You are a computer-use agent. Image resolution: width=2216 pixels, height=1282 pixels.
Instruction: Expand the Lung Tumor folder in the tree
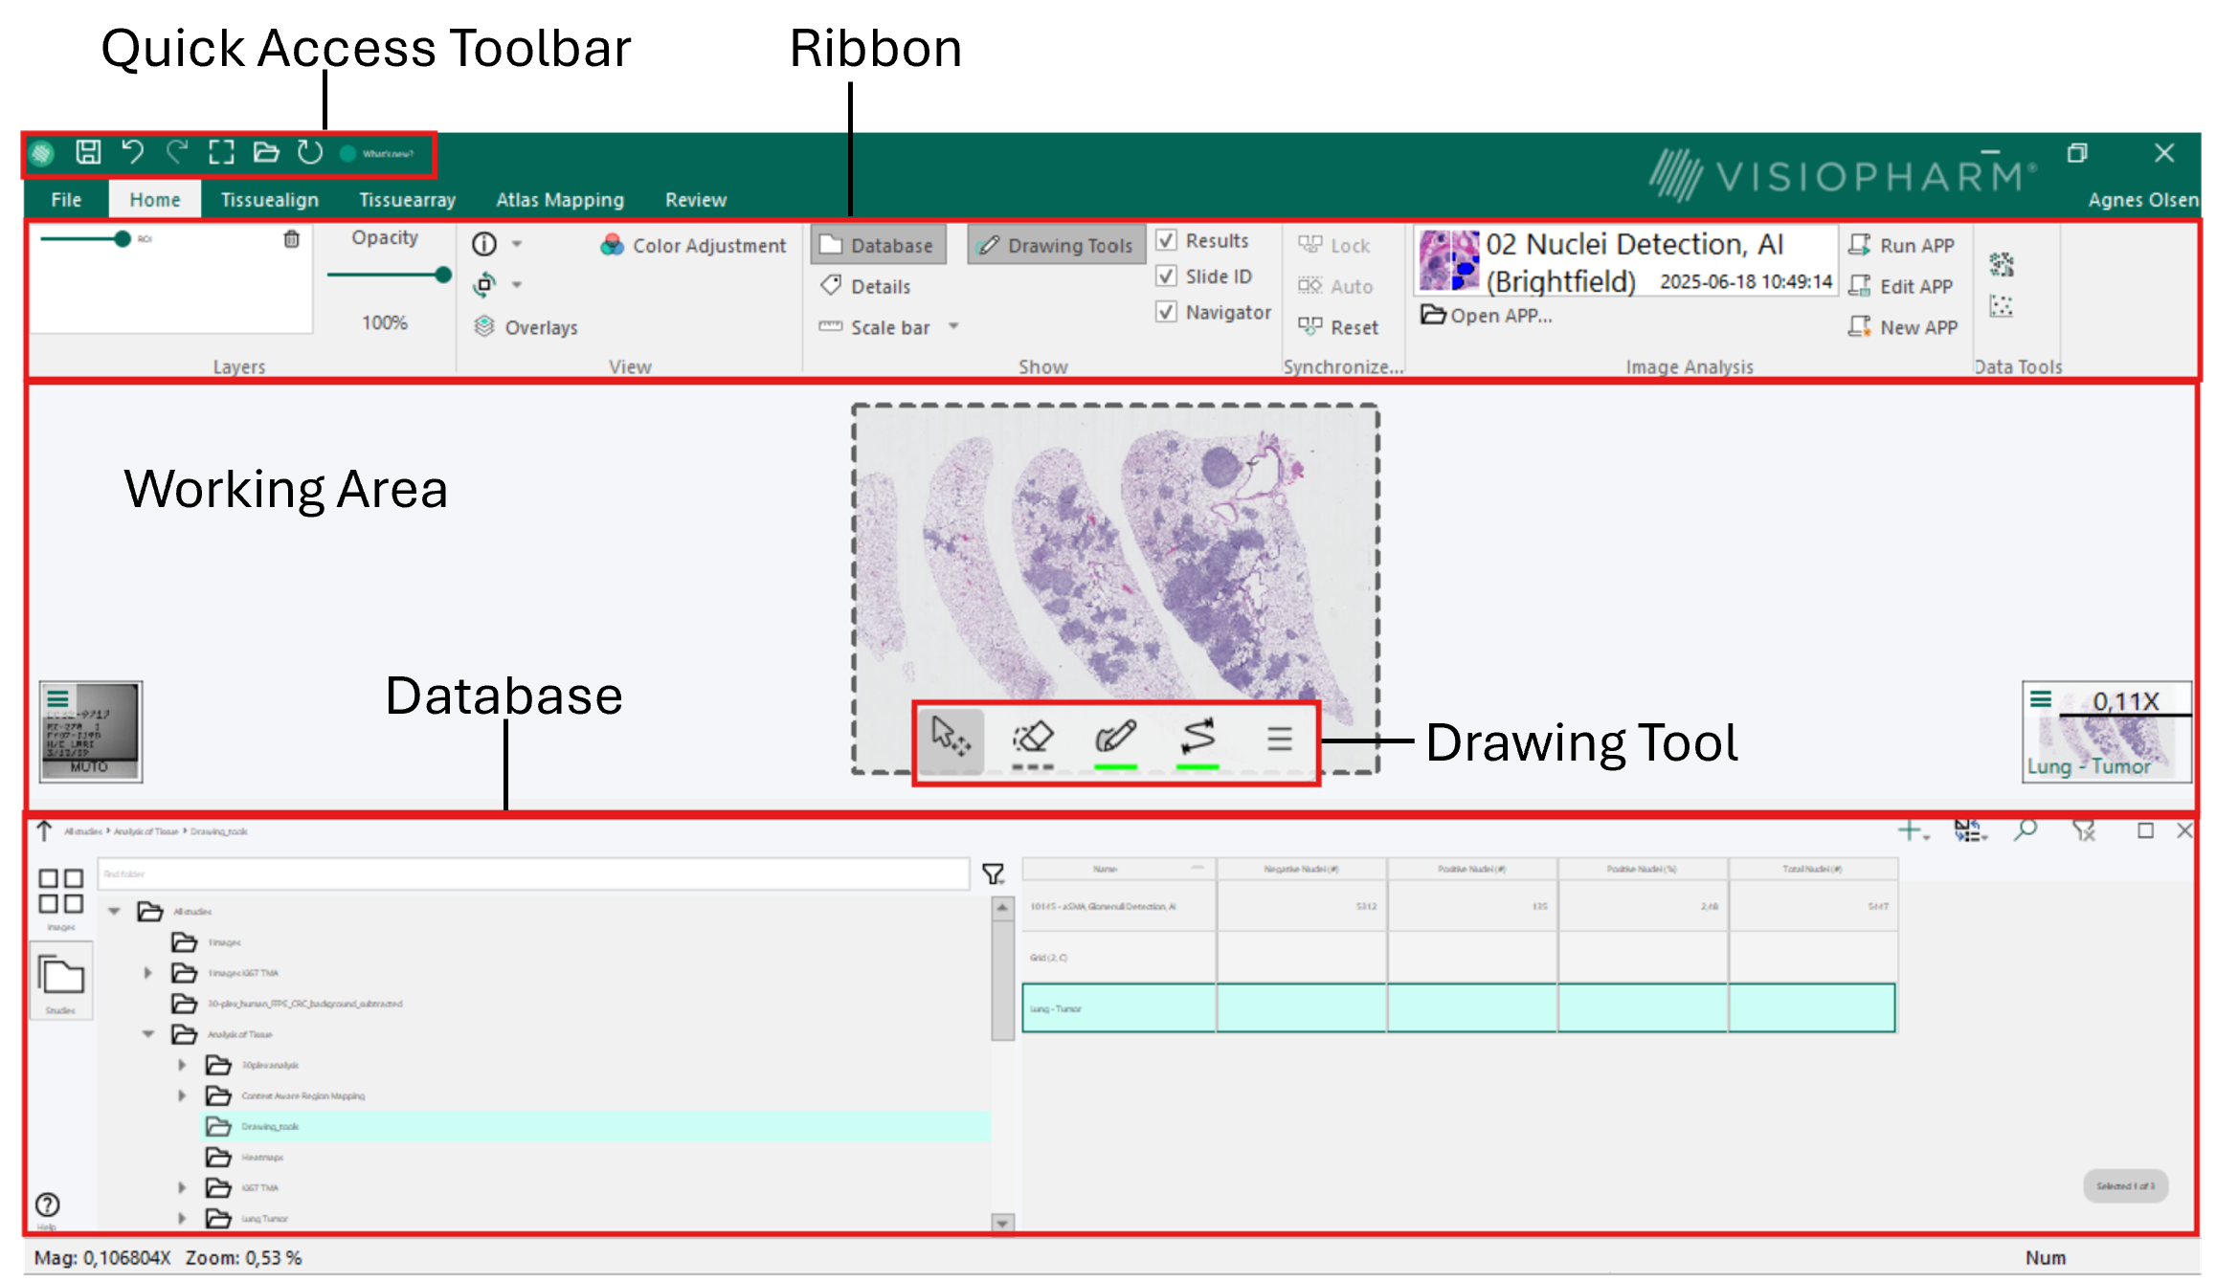[x=182, y=1218]
